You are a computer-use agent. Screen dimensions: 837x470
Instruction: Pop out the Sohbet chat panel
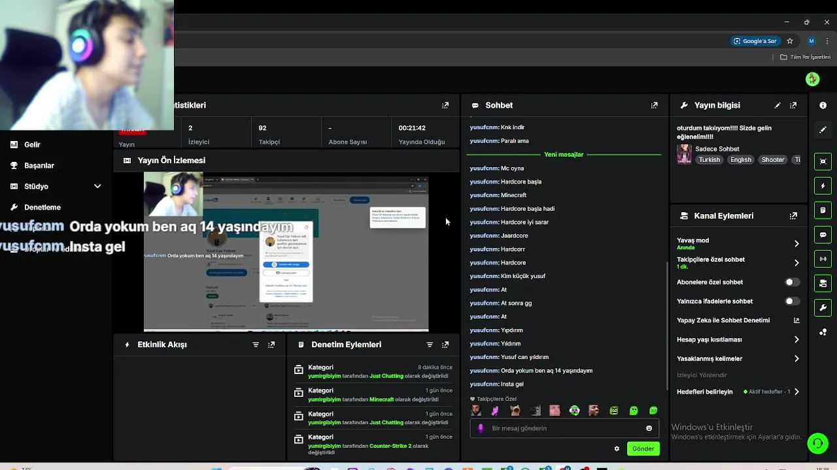pyautogui.click(x=654, y=105)
